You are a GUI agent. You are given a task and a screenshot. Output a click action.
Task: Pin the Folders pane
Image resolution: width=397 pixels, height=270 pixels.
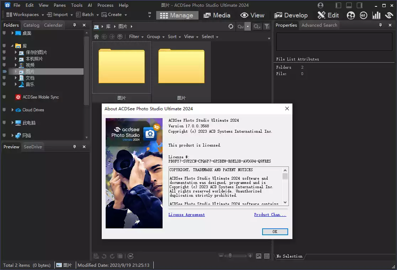click(x=74, y=25)
